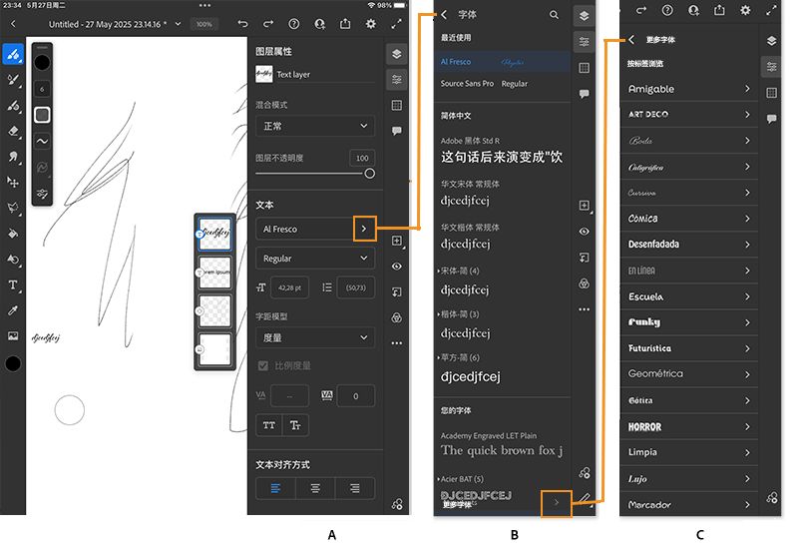
Task: Search fonts with magnifier in panel B
Action: [x=554, y=15]
